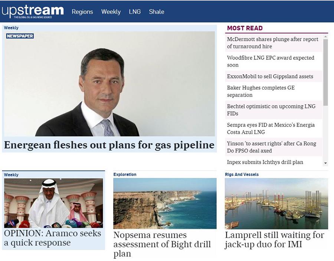Open Woodfibre LNG EPC award story
Image resolution: width=334 pixels, height=261 pixels.
pos(271,61)
